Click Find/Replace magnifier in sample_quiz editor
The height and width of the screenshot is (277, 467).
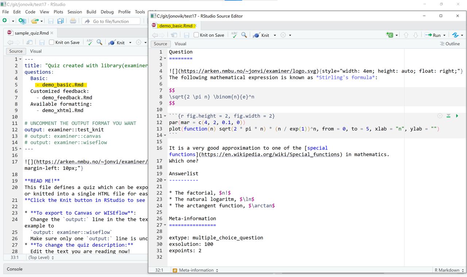pyautogui.click(x=99, y=42)
